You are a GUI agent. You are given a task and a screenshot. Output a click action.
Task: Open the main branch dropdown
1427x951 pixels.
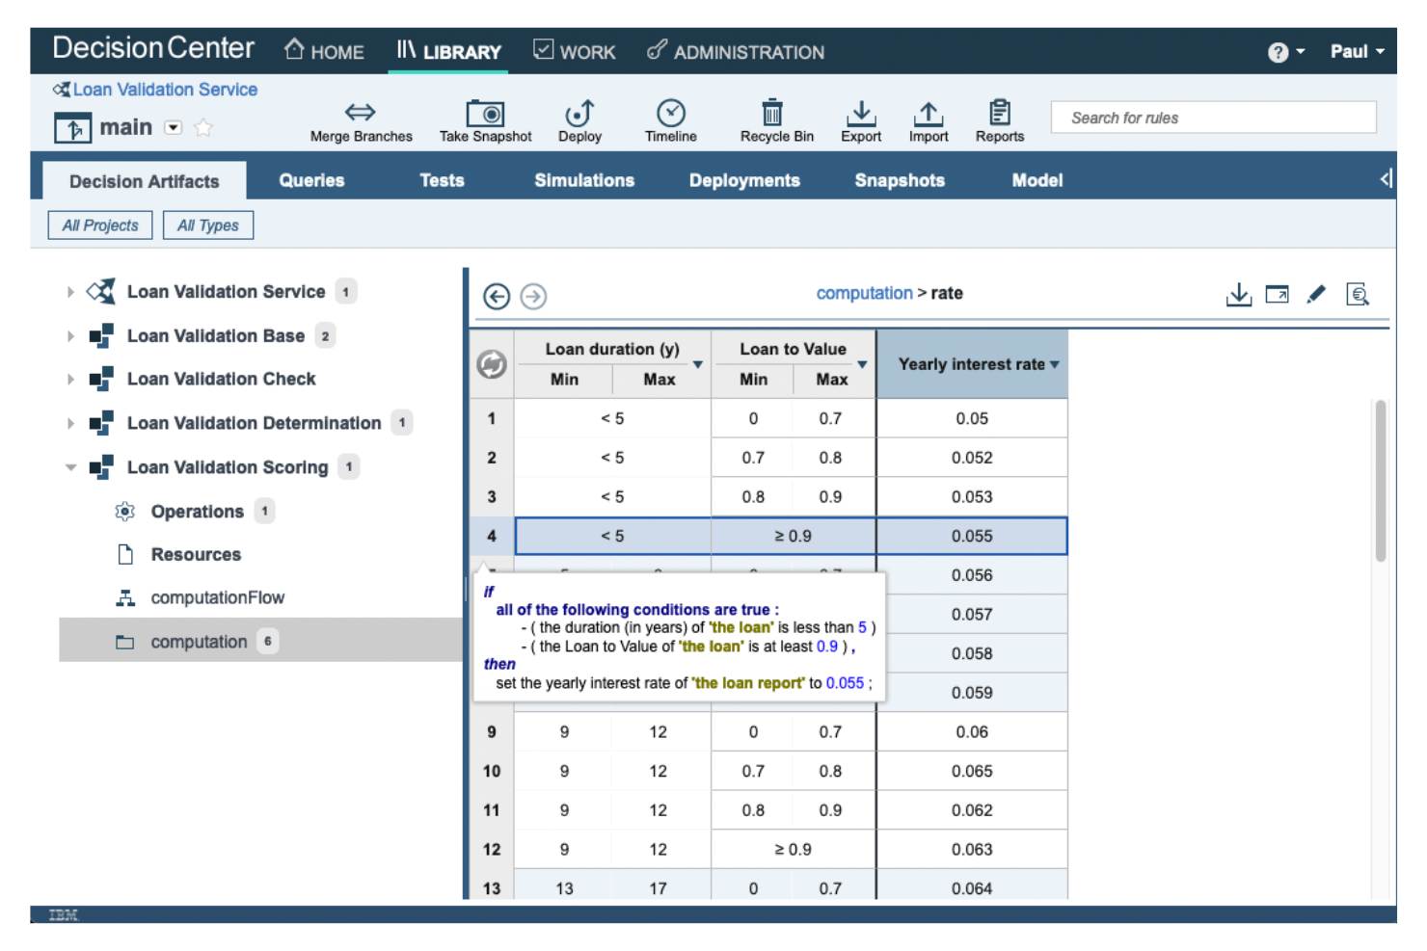click(174, 127)
